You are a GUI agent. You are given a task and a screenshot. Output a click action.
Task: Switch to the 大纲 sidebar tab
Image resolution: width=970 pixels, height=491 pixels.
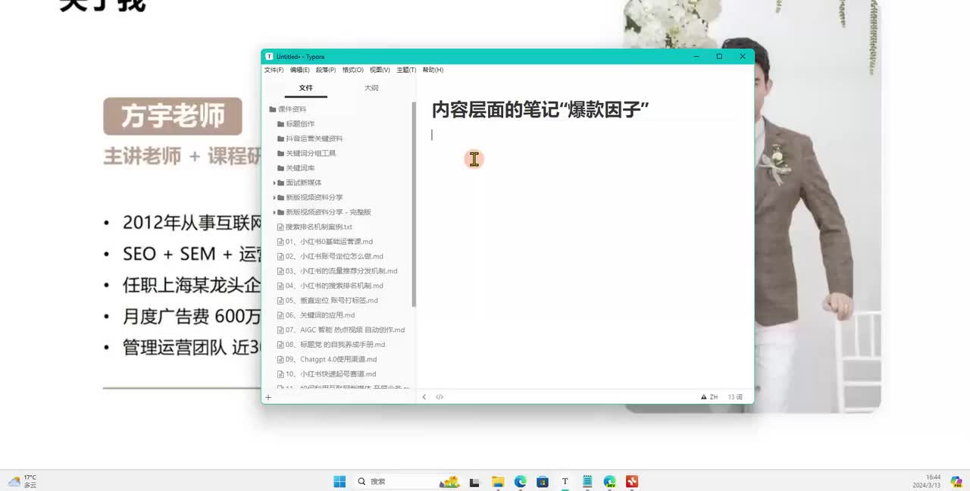point(371,88)
